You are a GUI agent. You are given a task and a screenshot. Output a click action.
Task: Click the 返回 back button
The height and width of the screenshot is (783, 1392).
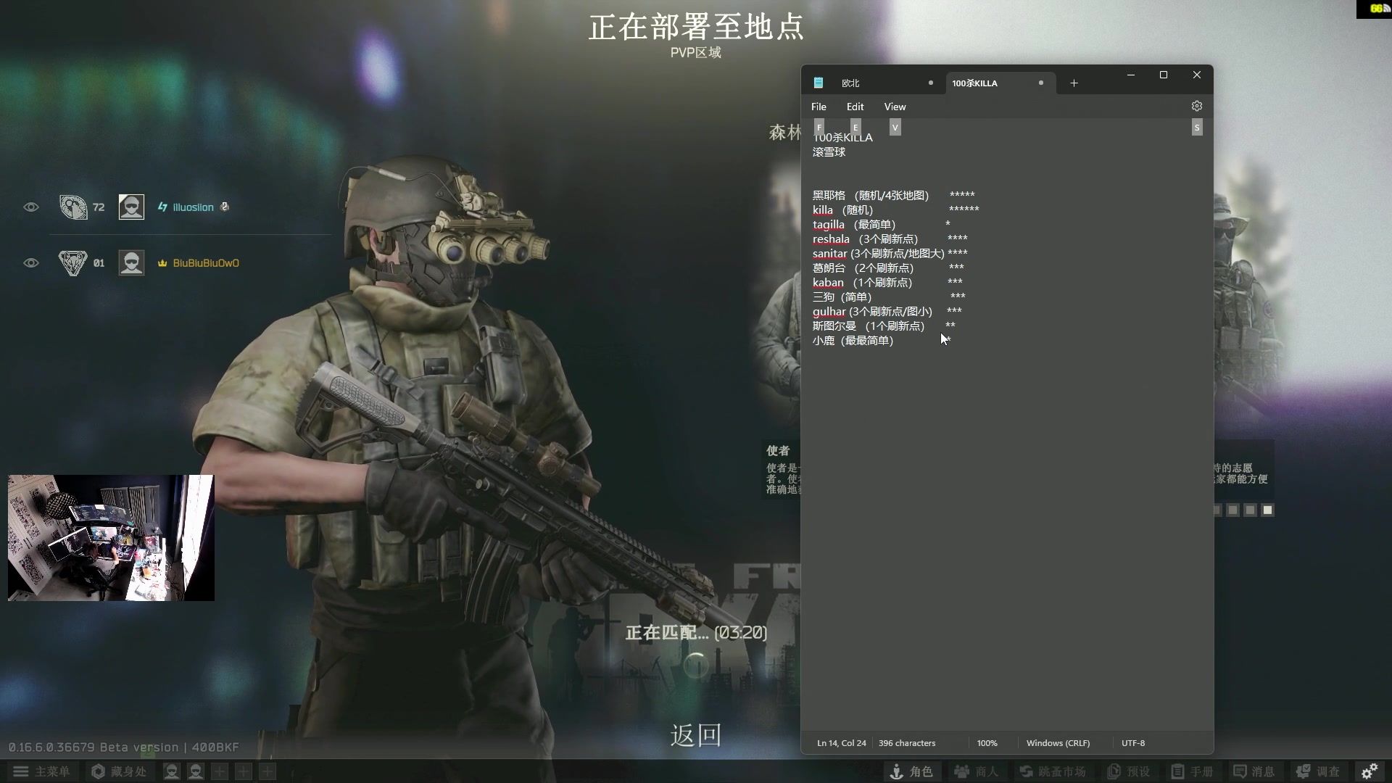(x=696, y=735)
